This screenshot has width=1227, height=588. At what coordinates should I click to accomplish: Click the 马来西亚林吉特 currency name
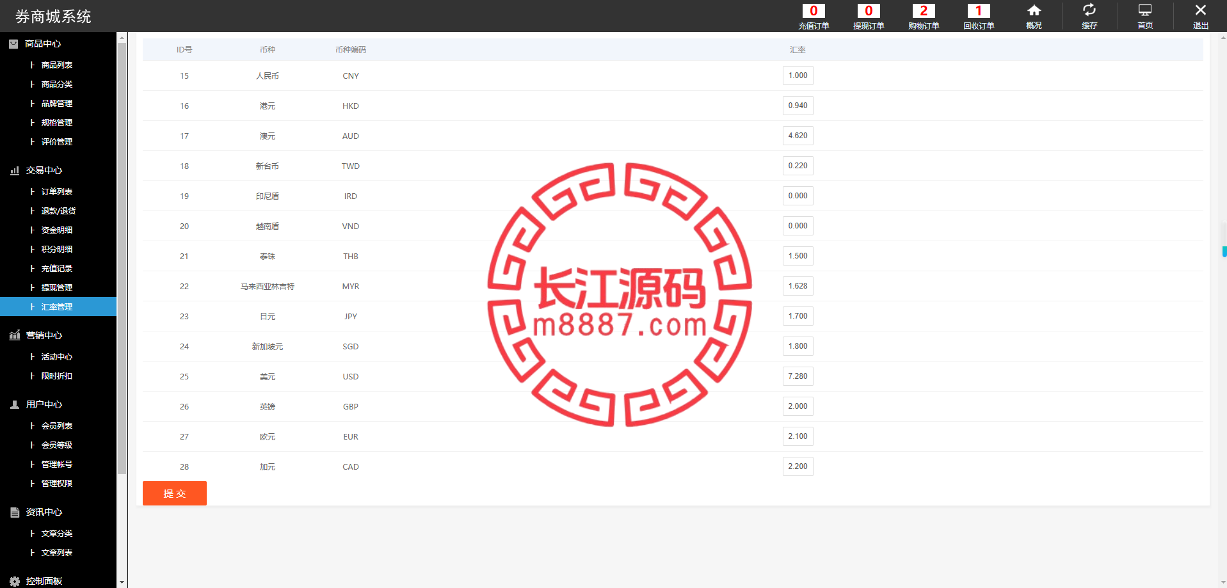click(268, 287)
